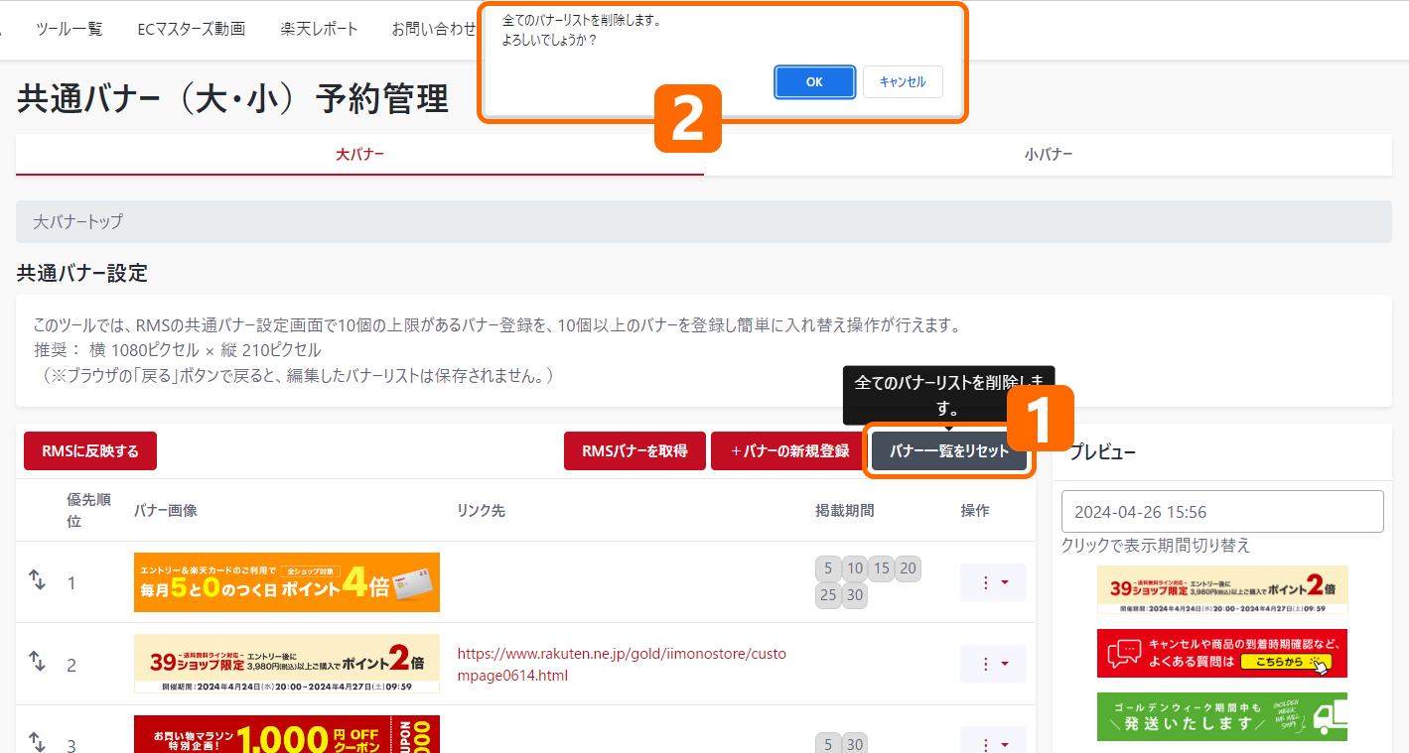The width and height of the screenshot is (1409, 753).
Task: Click バナー画像 column header
Action: click(166, 510)
